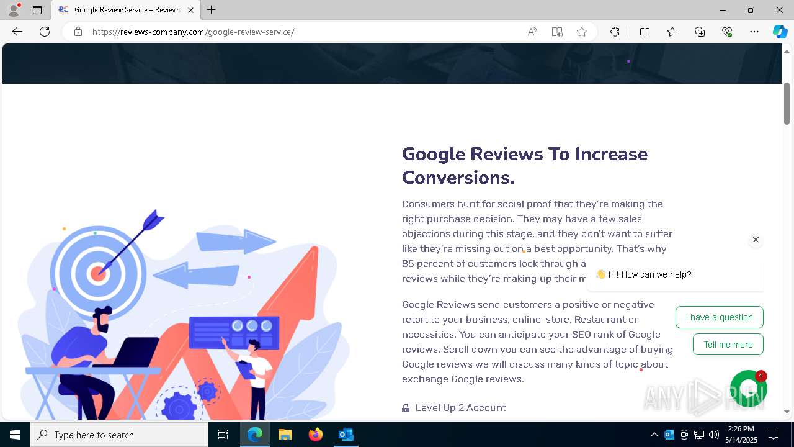This screenshot has height=447, width=794.
Task: Dismiss the chat greeting popup
Action: [x=756, y=240]
